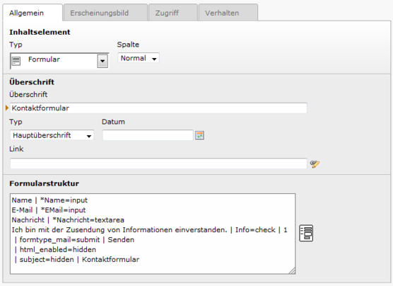Open the Erscheinungsbild tab
Viewport: 393px width, 286px height.
pyautogui.click(x=105, y=13)
